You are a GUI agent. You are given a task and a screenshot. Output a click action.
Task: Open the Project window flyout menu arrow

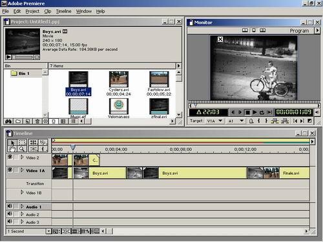pos(178,66)
